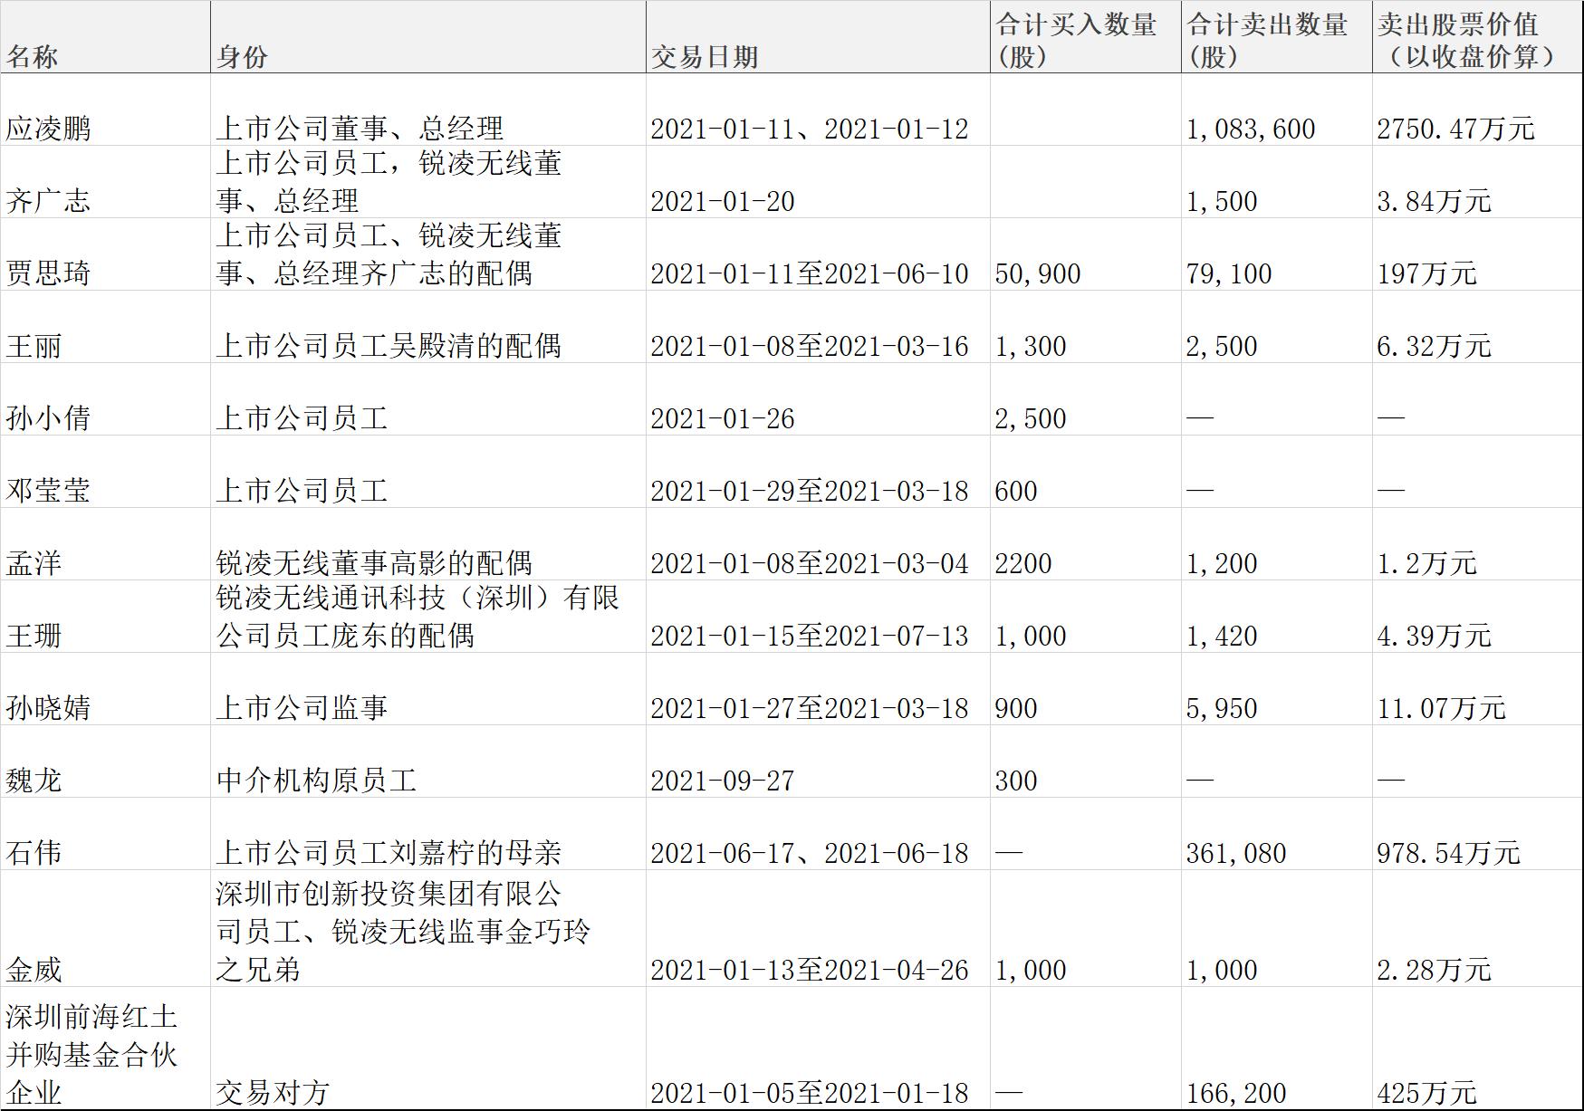The height and width of the screenshot is (1111, 1584).
Task: Select the 2021-01-20 trade date cell
Action: [818, 182]
